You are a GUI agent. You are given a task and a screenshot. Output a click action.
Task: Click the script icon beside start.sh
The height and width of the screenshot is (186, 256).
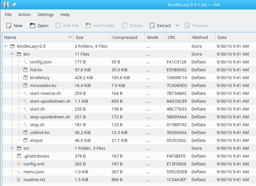(25, 109)
